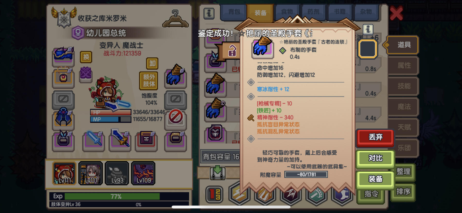Click the red 丢弃 discard button

(x=375, y=137)
